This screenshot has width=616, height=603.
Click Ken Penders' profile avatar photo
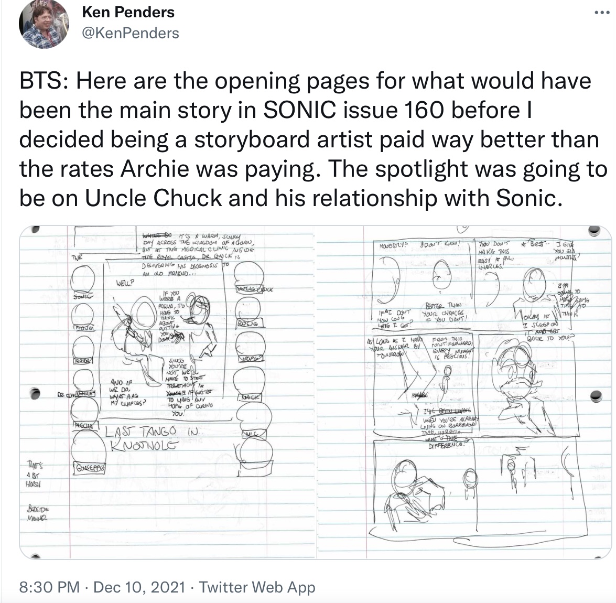point(44,24)
